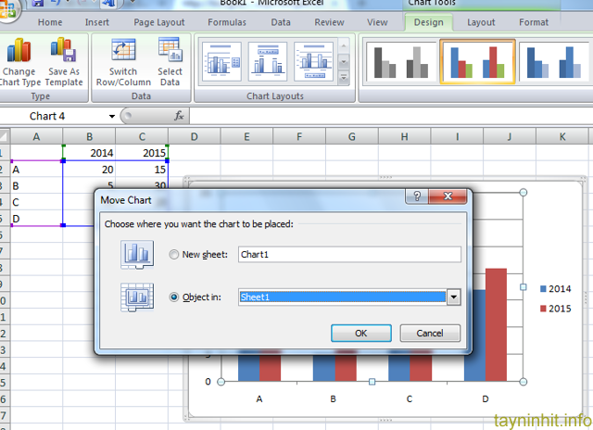Choose the first chart layout thumbnail
The width and height of the screenshot is (593, 430).
pos(221,61)
